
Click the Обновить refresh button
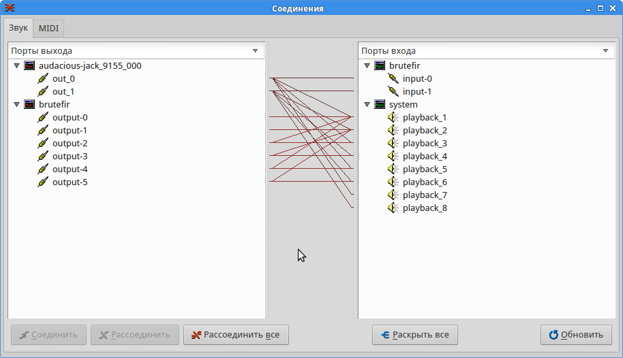[x=576, y=335]
